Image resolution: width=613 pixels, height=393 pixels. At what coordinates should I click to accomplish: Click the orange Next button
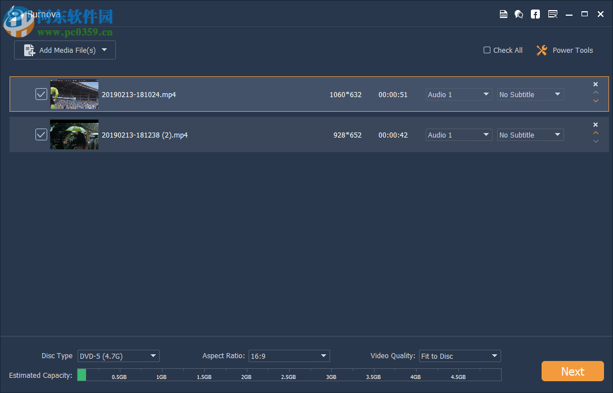(x=573, y=371)
